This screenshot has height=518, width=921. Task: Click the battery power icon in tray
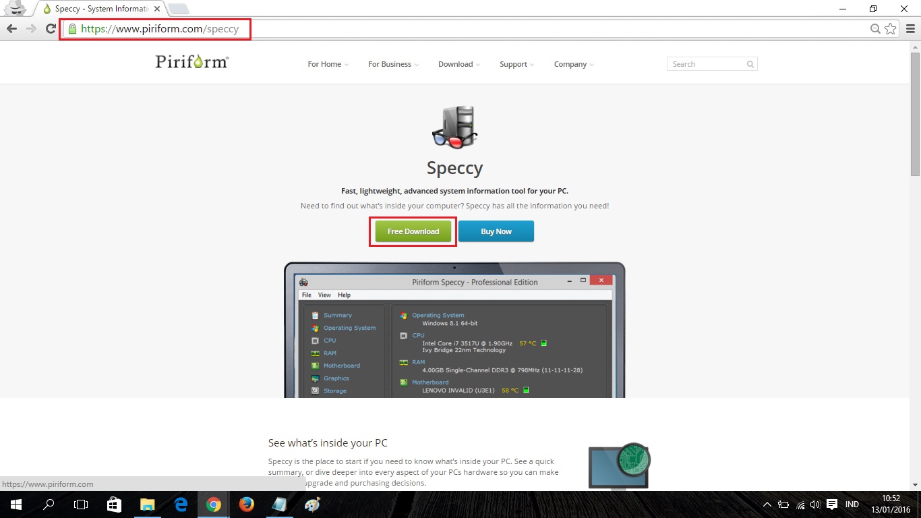click(783, 505)
